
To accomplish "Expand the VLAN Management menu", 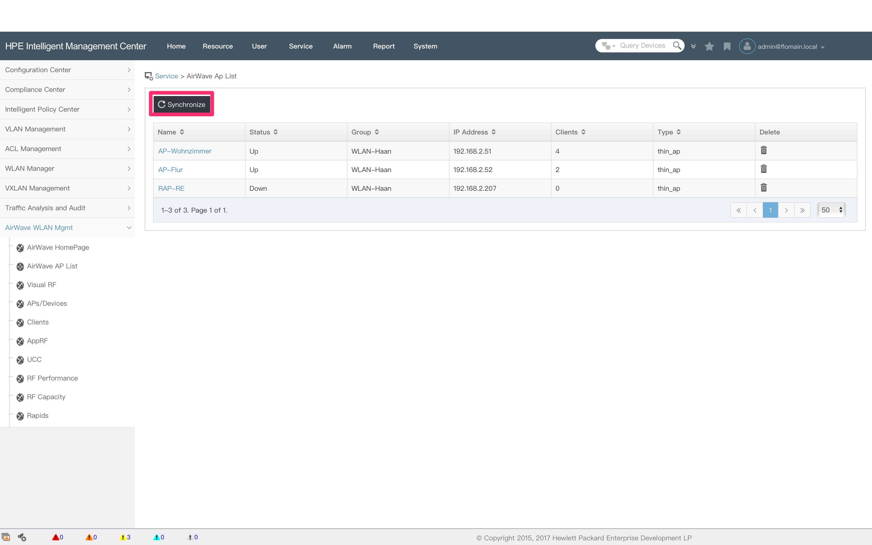I will (67, 129).
